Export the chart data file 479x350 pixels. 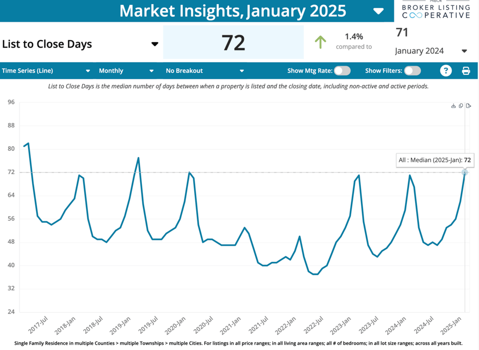click(469, 106)
